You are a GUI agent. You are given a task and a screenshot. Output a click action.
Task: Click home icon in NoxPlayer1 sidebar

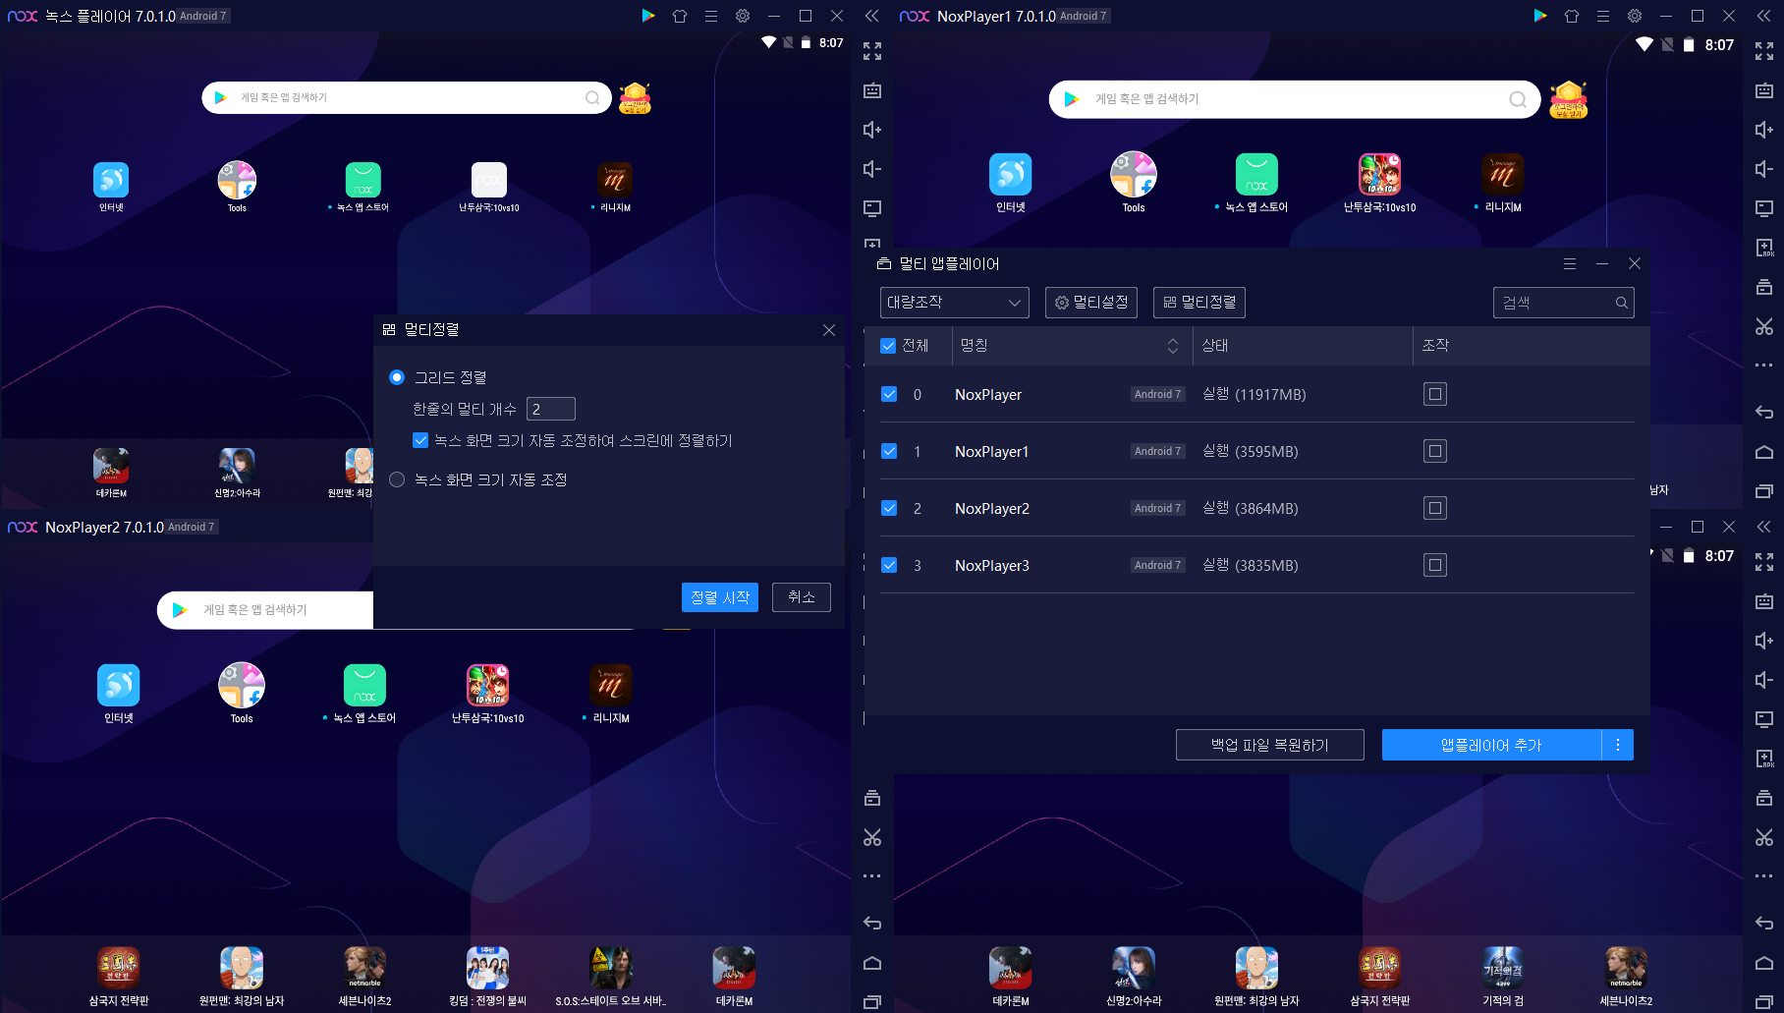1764,452
